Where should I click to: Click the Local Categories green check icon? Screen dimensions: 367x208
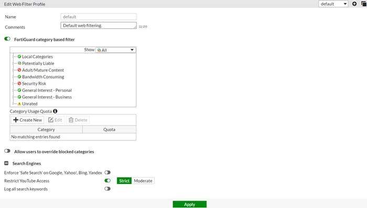(x=19, y=56)
